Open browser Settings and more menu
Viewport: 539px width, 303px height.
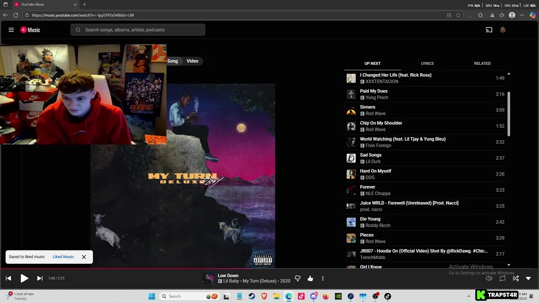pos(522,15)
